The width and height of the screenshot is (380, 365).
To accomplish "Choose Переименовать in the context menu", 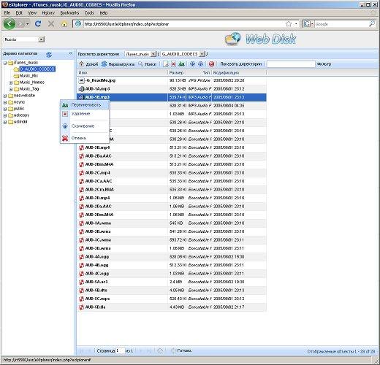I will click(x=85, y=105).
